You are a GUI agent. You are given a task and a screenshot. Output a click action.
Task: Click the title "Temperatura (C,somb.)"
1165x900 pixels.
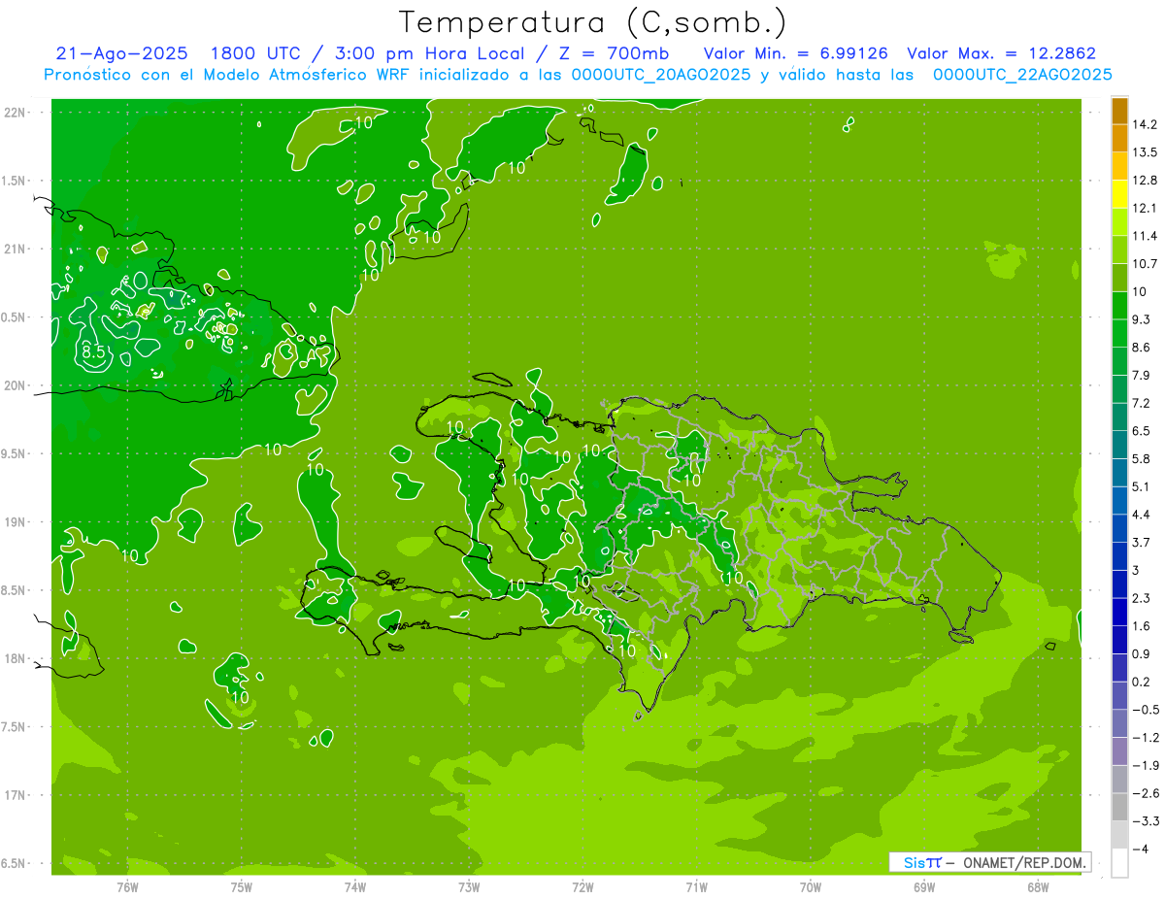tap(592, 23)
